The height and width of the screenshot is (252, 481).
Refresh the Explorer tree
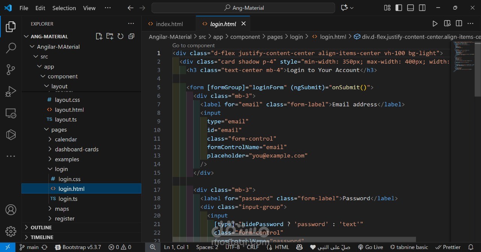click(121, 36)
